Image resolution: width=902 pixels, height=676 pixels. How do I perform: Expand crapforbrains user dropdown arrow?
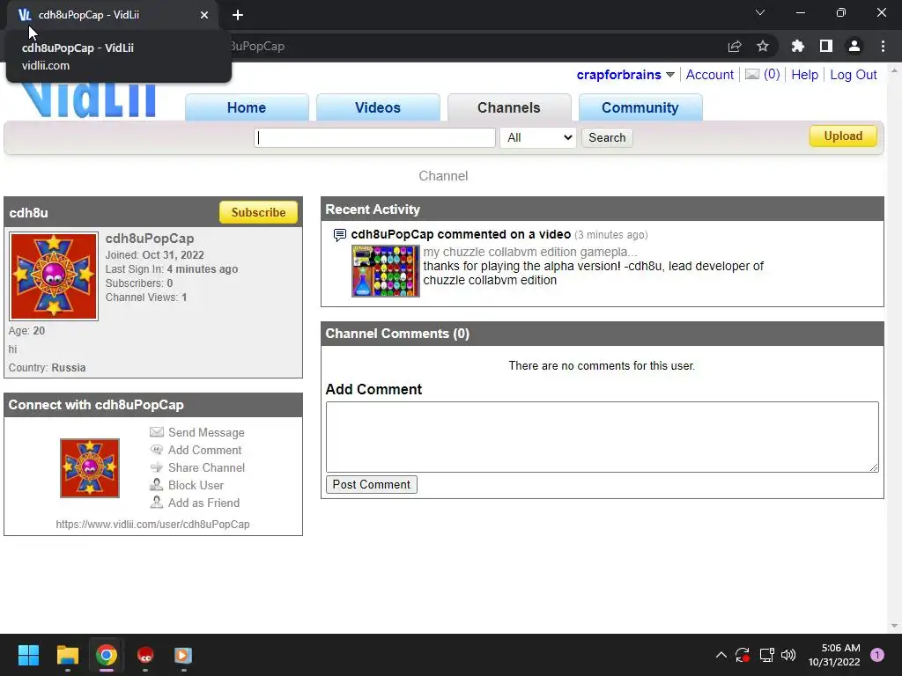670,75
